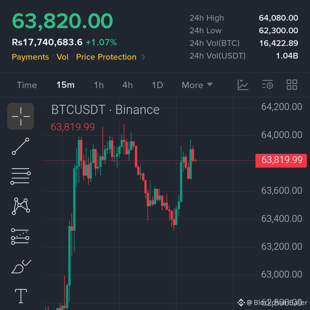This screenshot has height=310, width=310.
Task: Select the trend line drawing tool
Action: [21, 146]
